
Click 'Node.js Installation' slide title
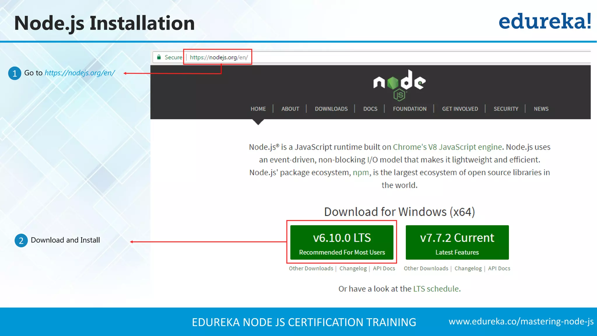point(104,23)
